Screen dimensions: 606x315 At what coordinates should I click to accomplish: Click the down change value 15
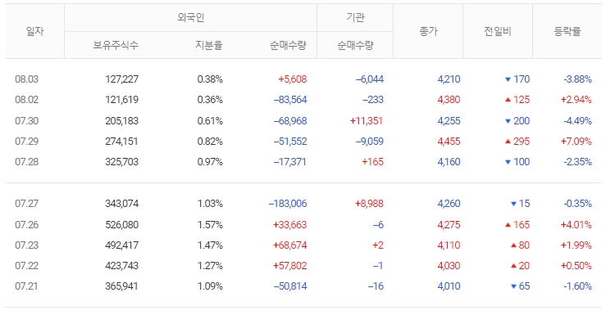pyautogui.click(x=524, y=203)
